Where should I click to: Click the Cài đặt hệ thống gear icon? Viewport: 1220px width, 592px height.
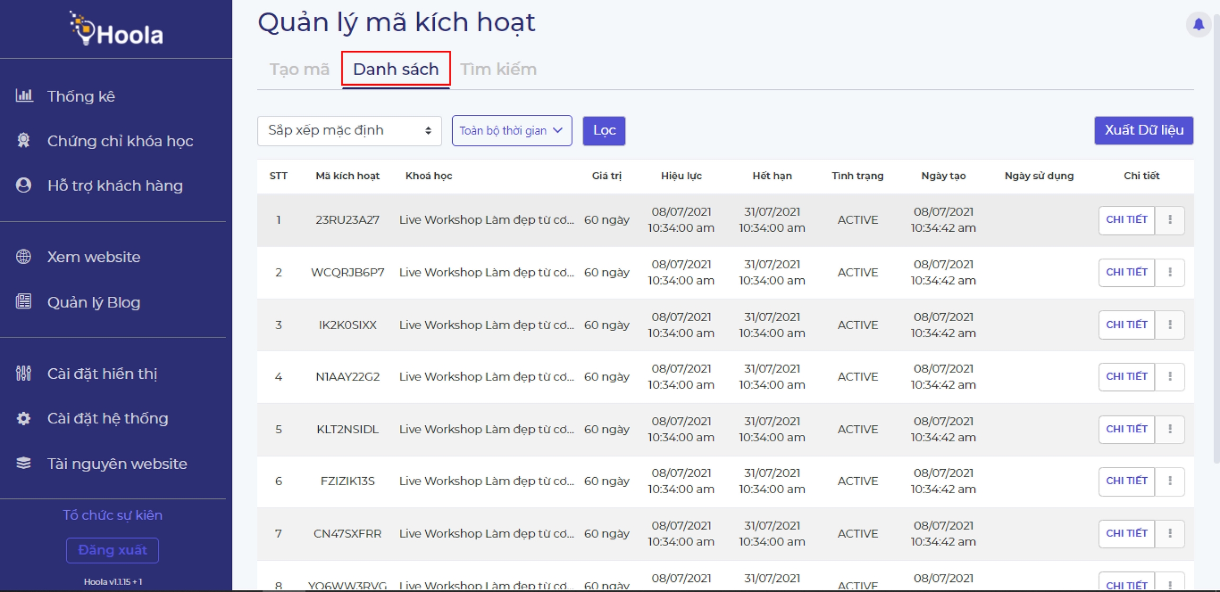click(24, 418)
